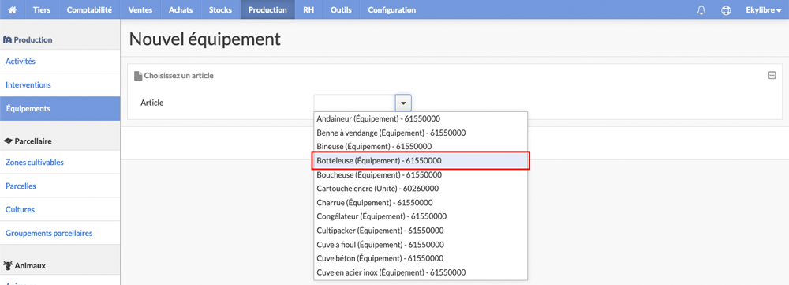Select Boucheuse (Équipement) option
Screen dimensions: 789x285
point(421,174)
